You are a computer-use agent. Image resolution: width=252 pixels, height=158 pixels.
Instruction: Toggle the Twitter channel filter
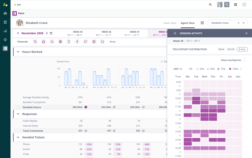tap(86, 42)
